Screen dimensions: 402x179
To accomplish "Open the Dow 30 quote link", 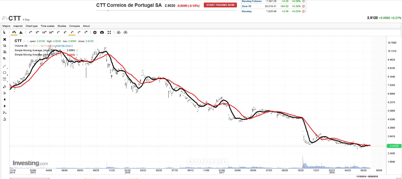I will pyautogui.click(x=247, y=6).
